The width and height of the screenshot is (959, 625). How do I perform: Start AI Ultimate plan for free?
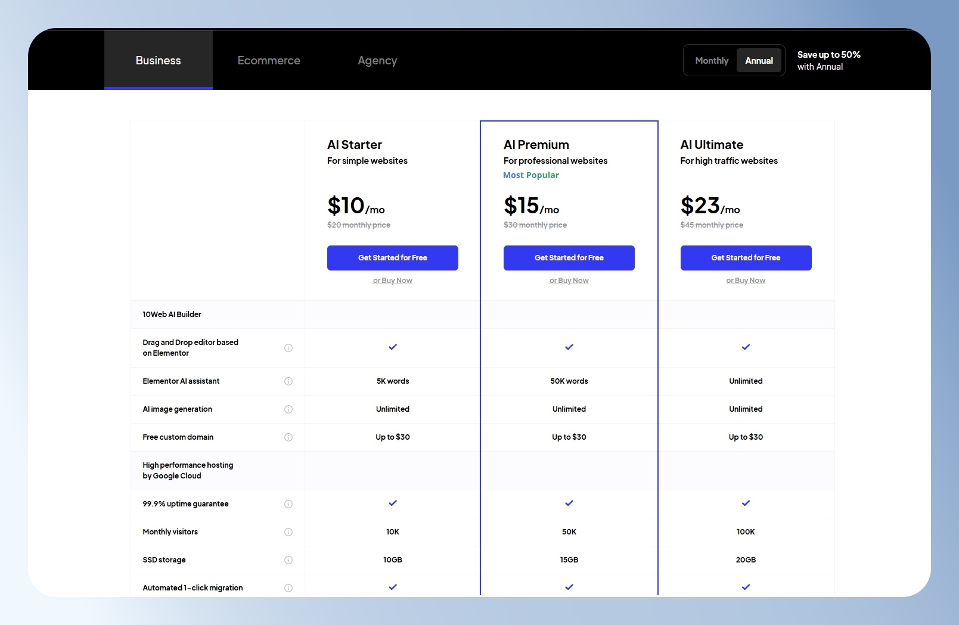[x=746, y=258]
